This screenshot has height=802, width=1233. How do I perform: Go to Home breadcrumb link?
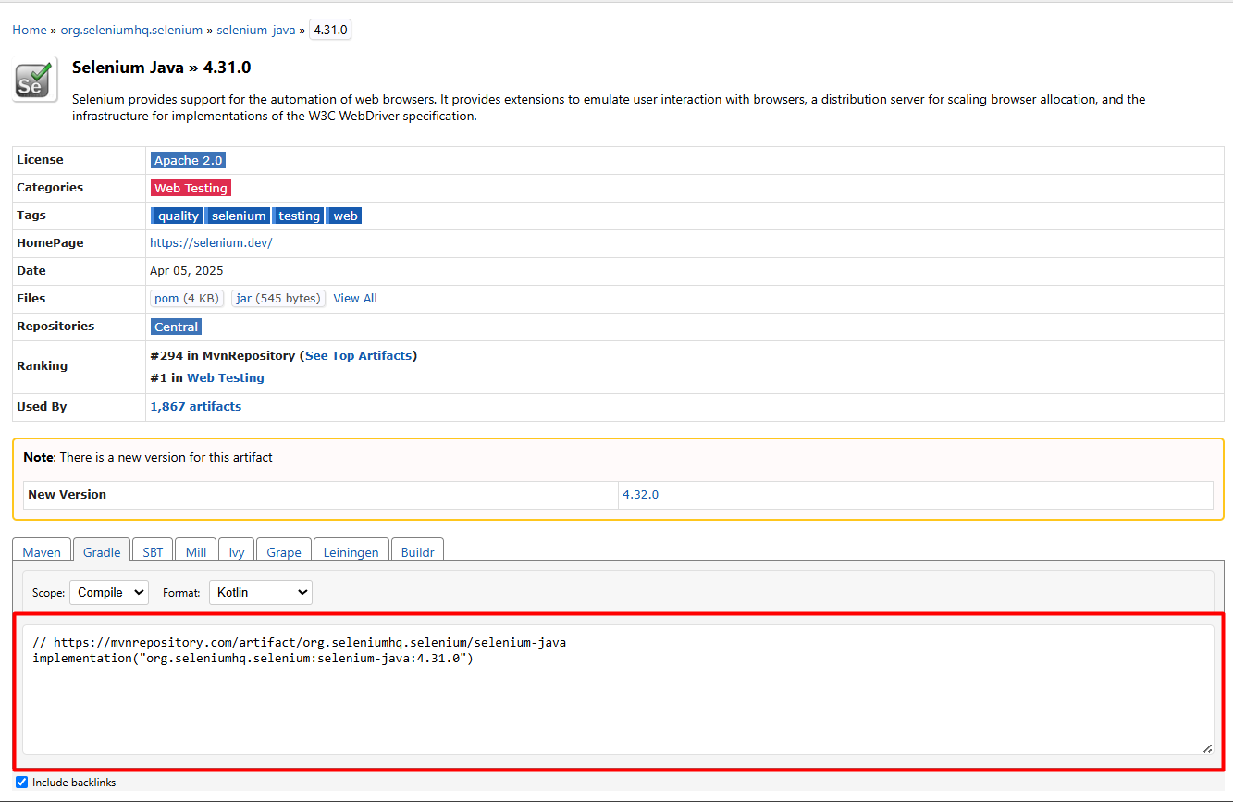30,30
